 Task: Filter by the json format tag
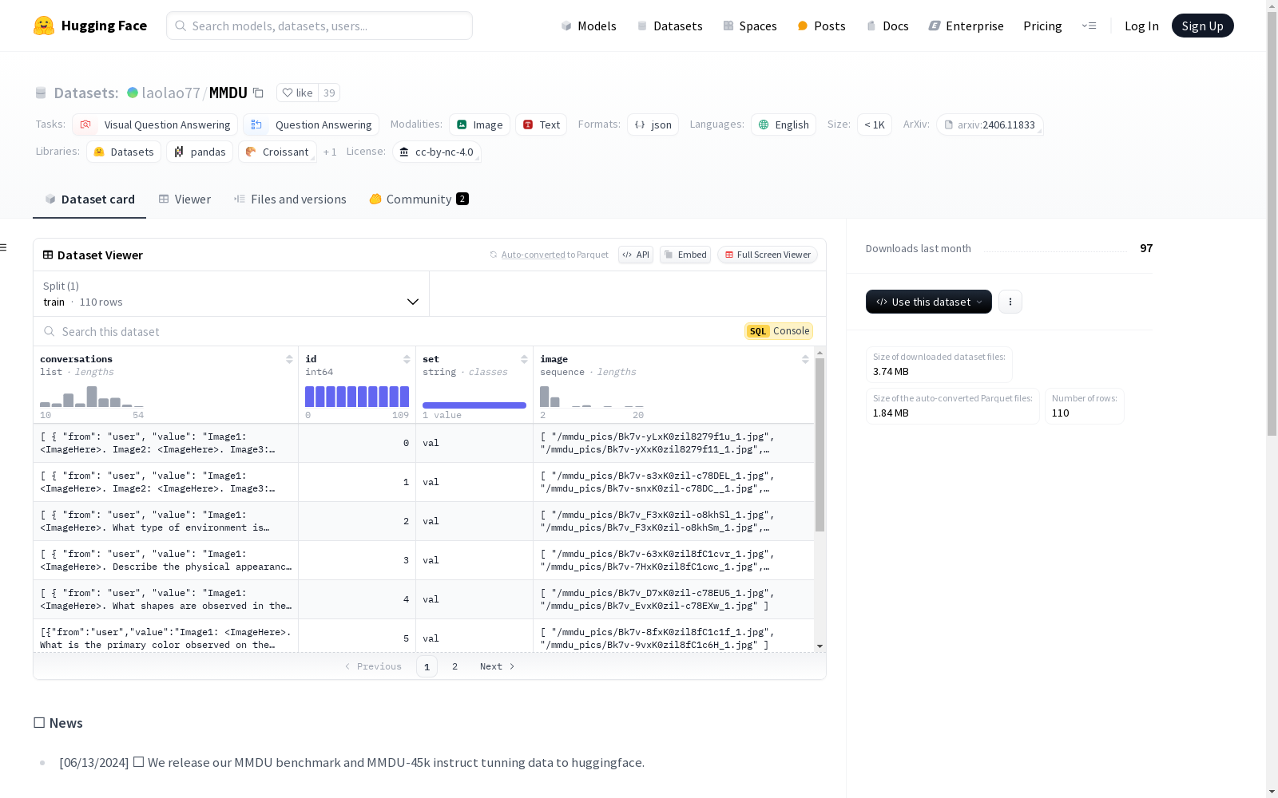click(x=653, y=124)
